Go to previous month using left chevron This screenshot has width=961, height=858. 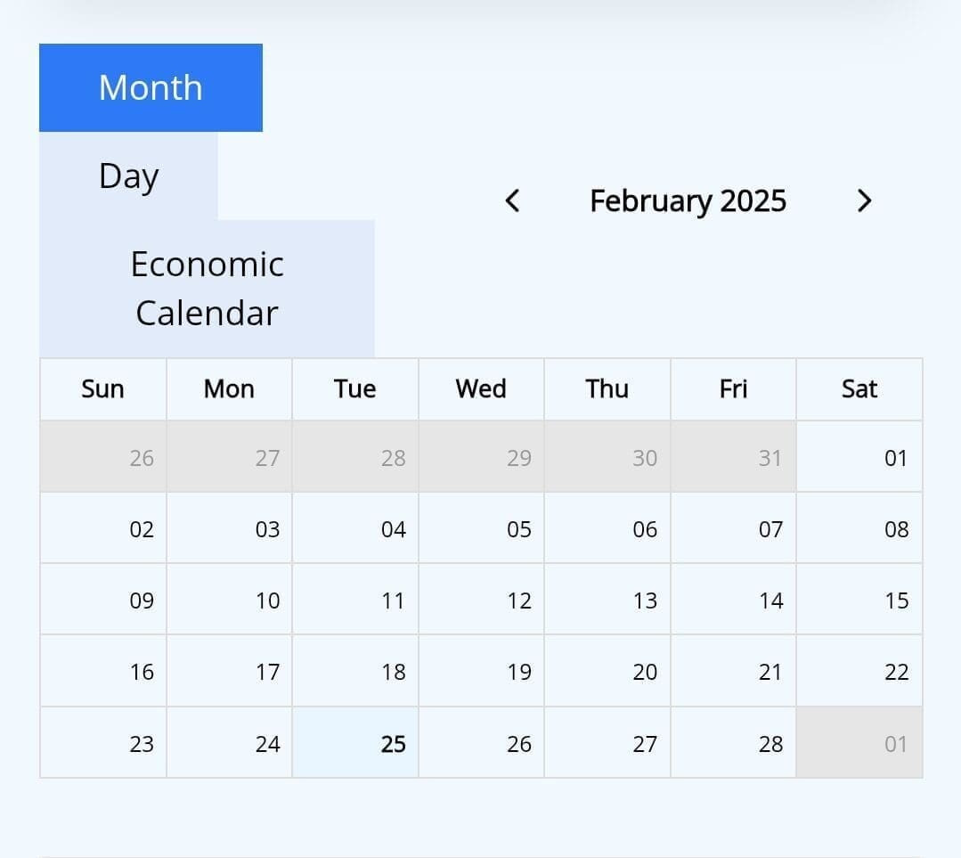pyautogui.click(x=512, y=201)
